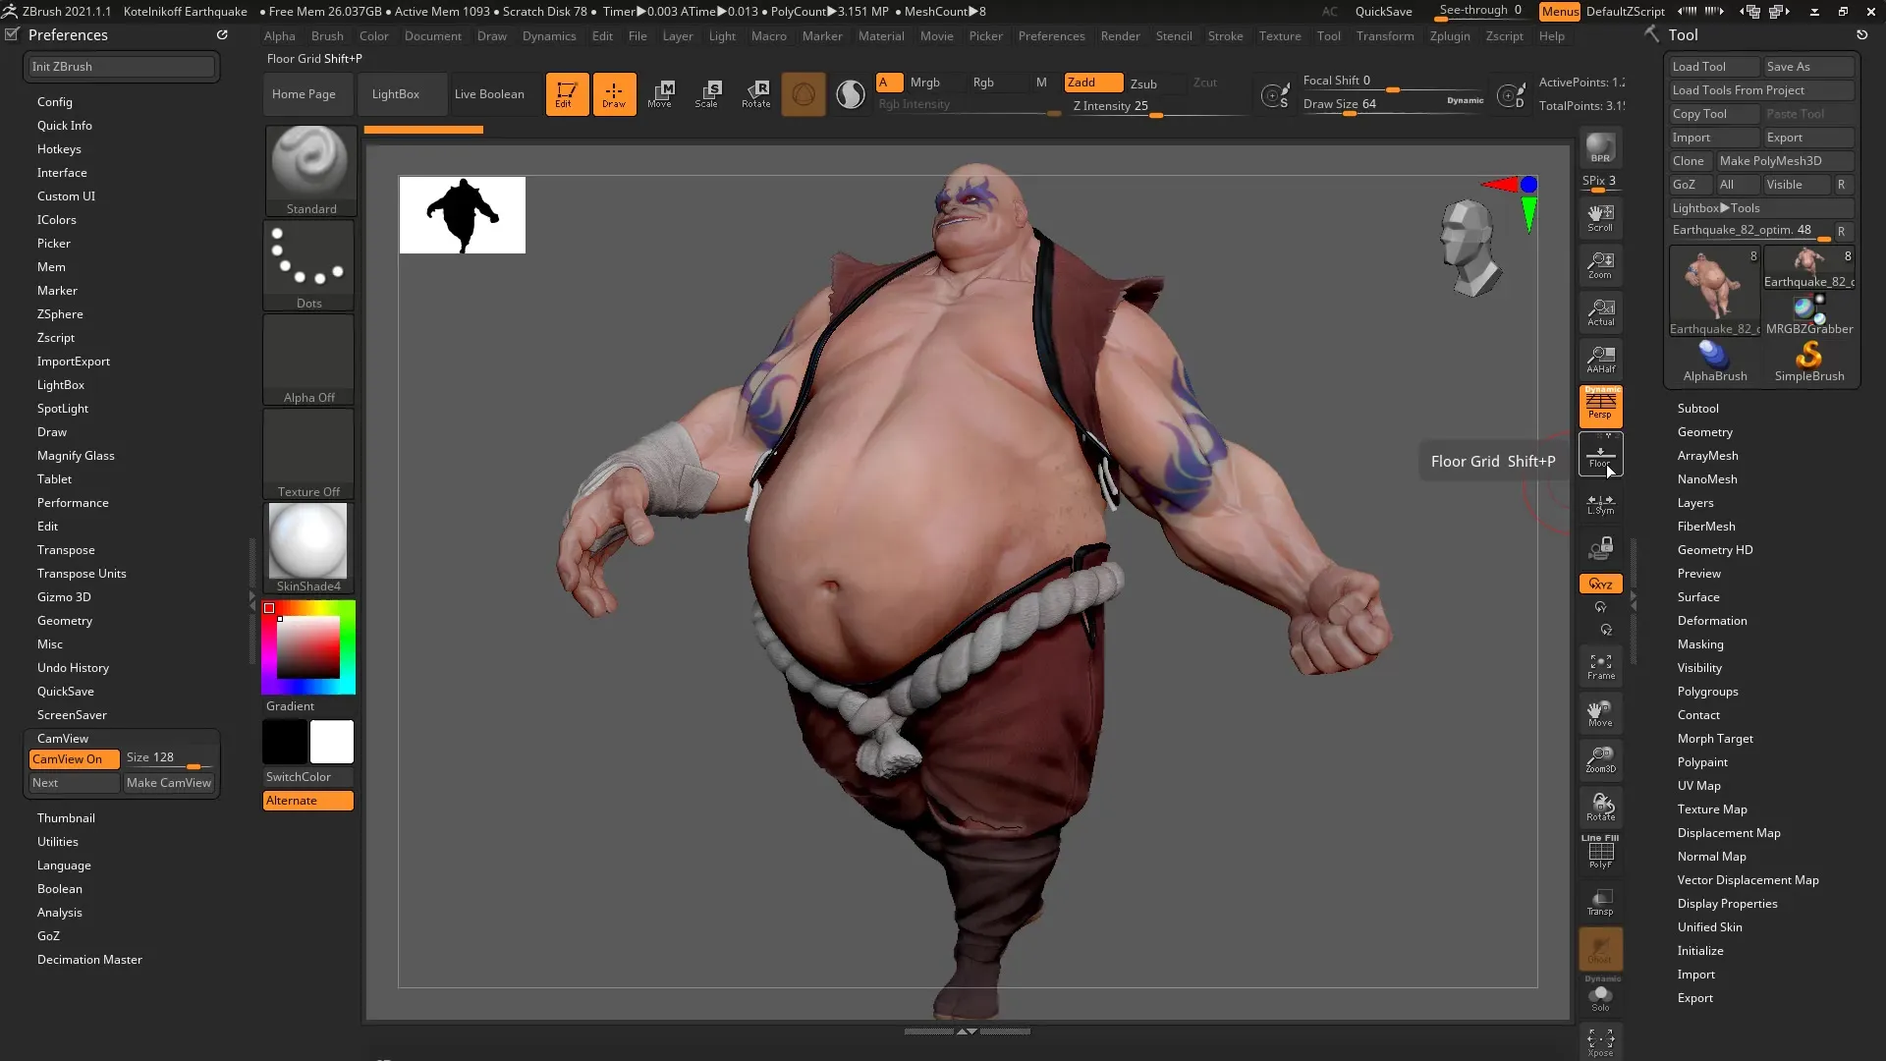Select the SimpleBrush tool
Viewport: 1886px width, 1061px height.
click(x=1808, y=361)
